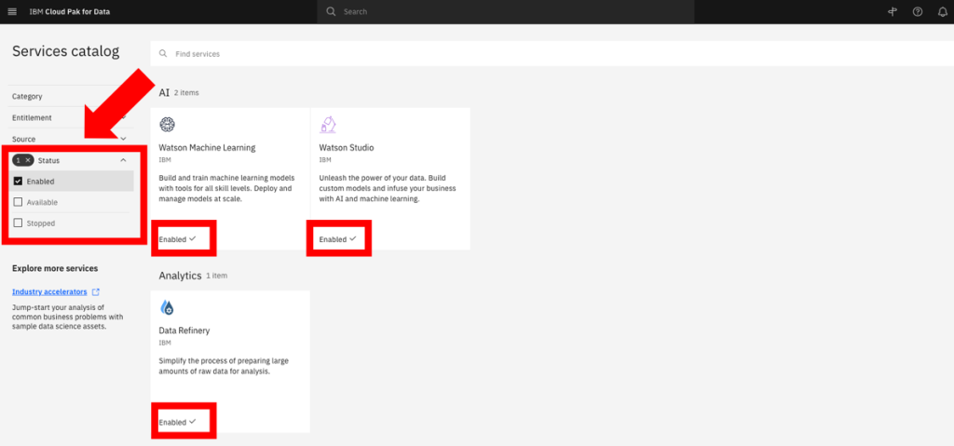Click the Services catalog heading

[x=66, y=52]
